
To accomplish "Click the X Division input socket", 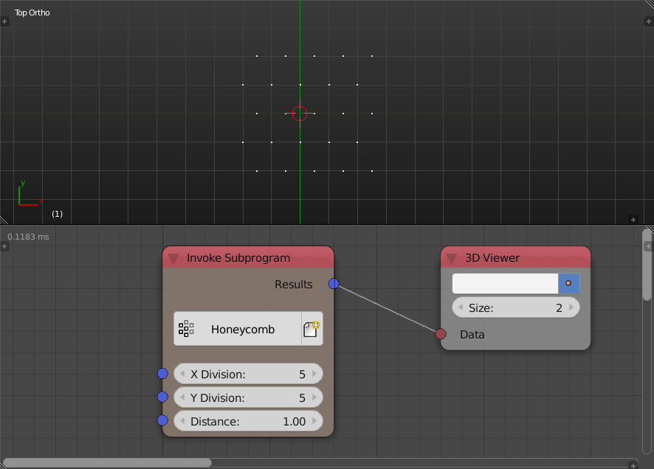I will pos(162,374).
